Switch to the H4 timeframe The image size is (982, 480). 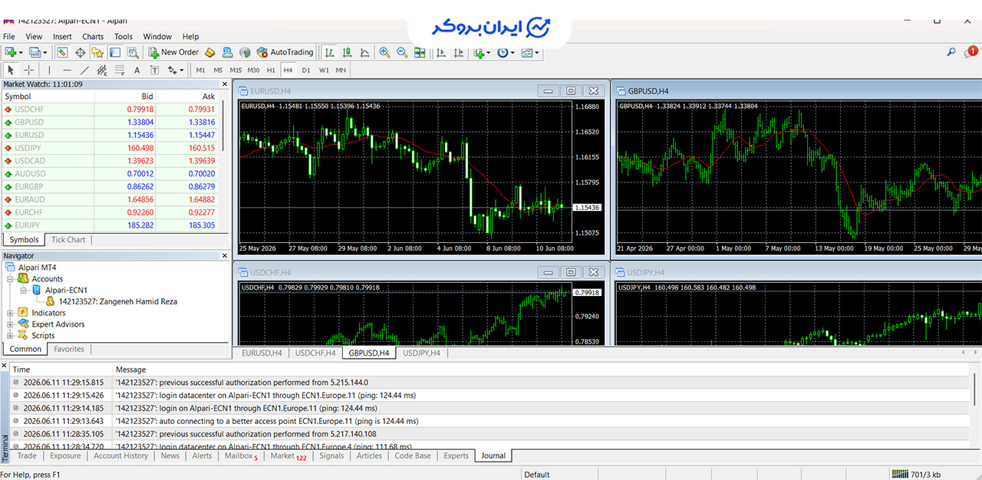pos(288,70)
